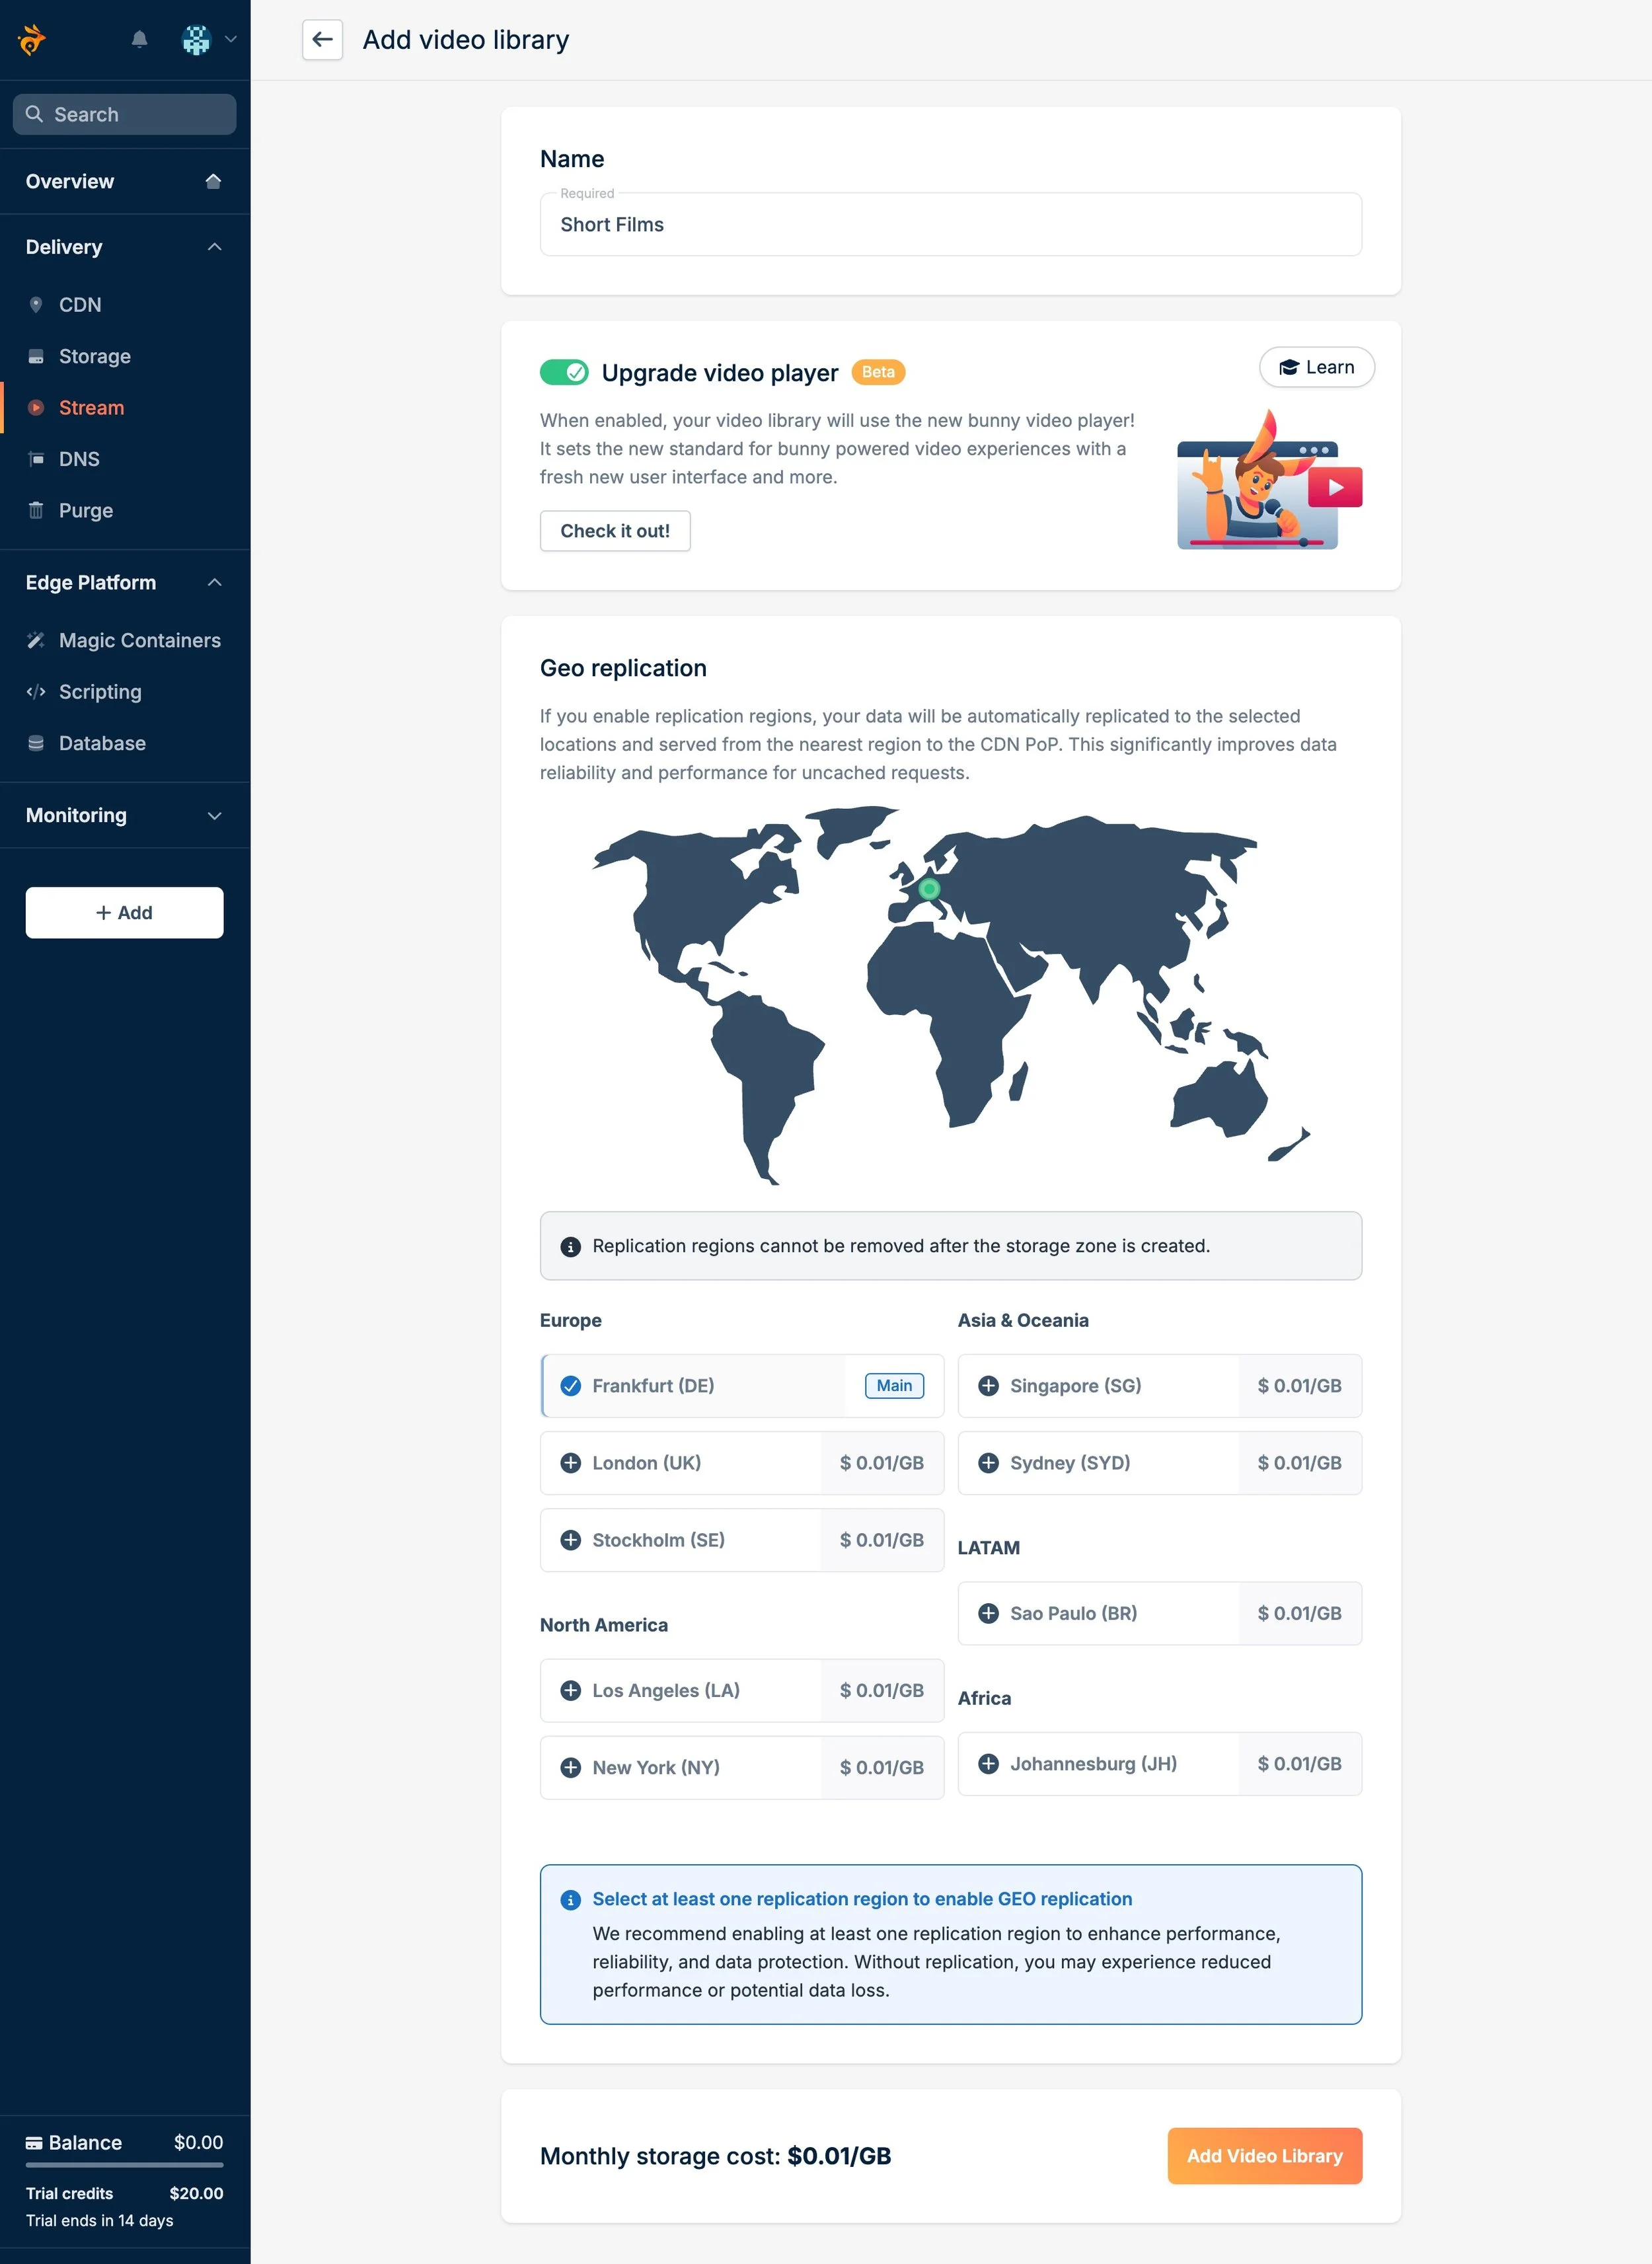1652x2264 pixels.
Task: Open the Purge section
Action: [x=85, y=510]
